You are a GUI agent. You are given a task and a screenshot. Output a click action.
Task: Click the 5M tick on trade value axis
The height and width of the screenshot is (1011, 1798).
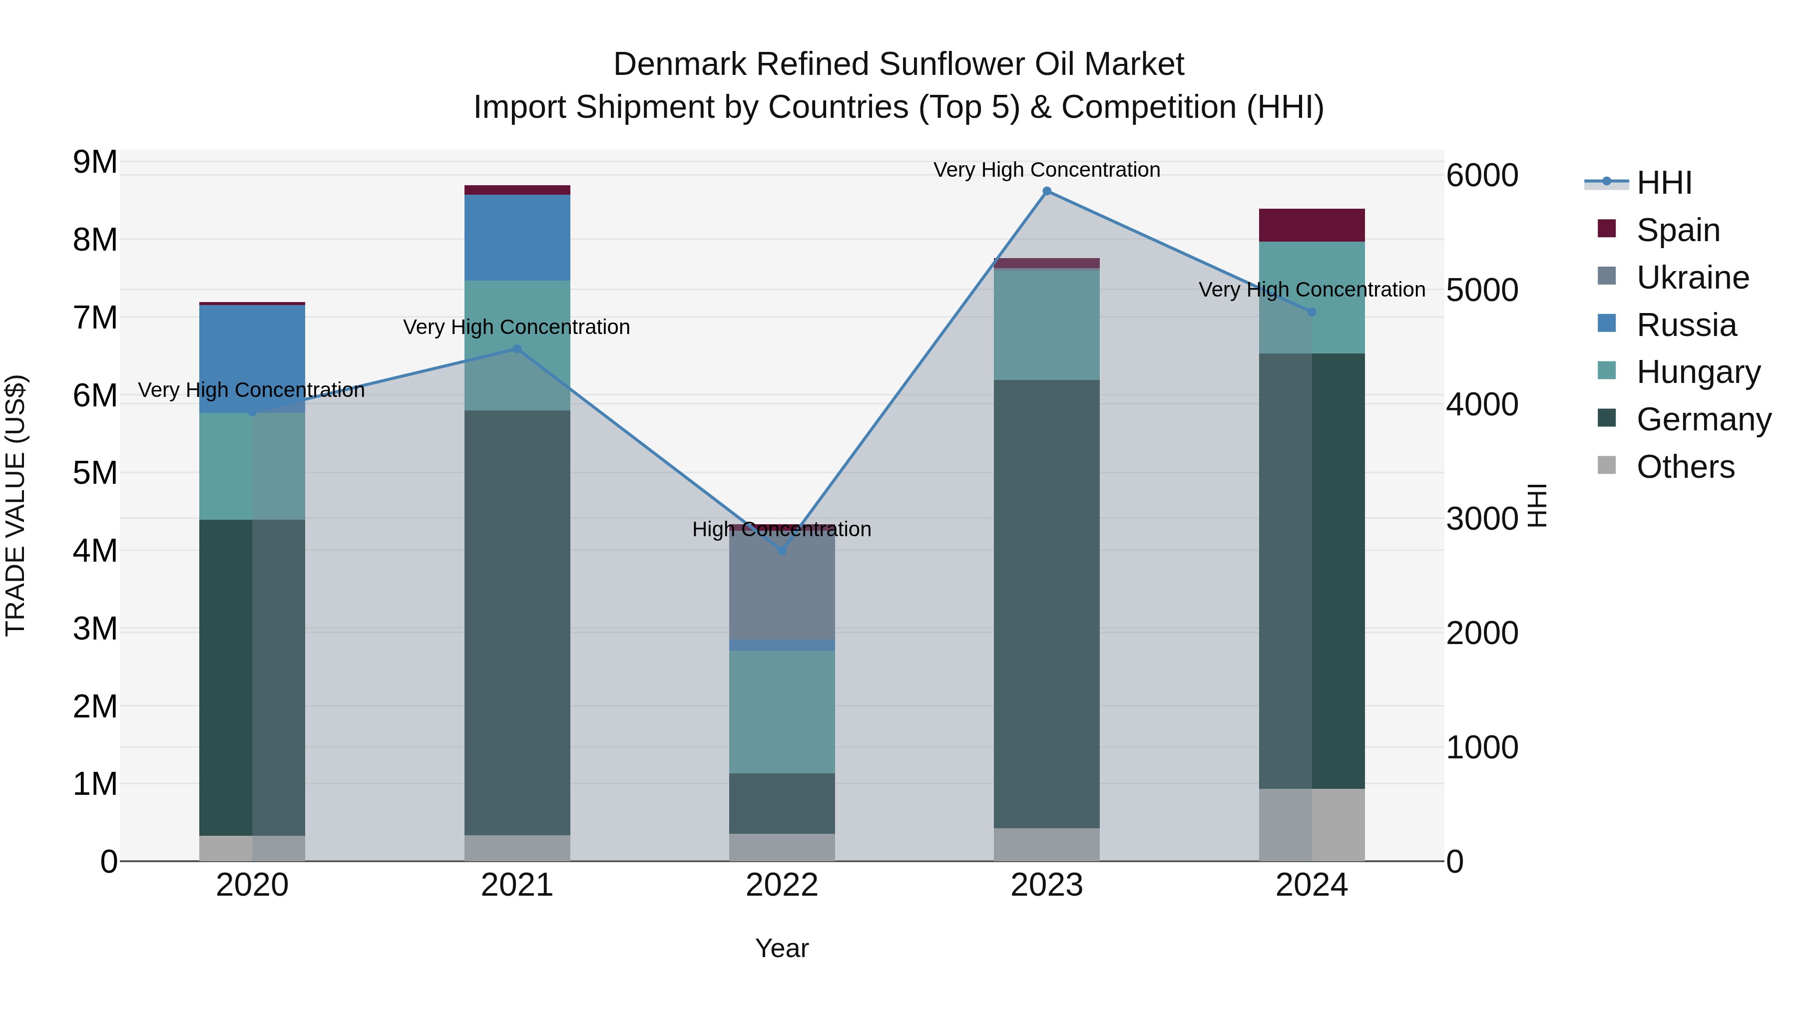point(95,473)
